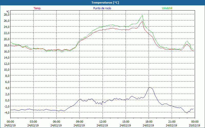The image size is (205, 128).
Task: Click the 24,0 y-axis value
Action: click(x=7, y=27)
